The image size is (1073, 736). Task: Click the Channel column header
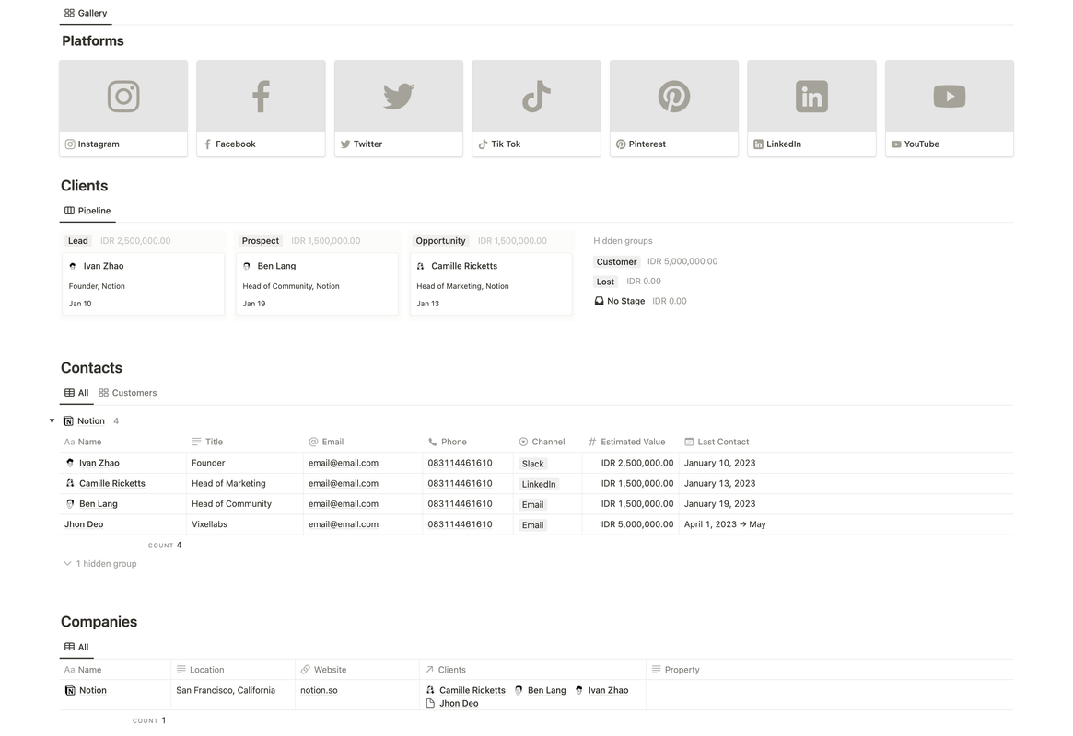(542, 443)
